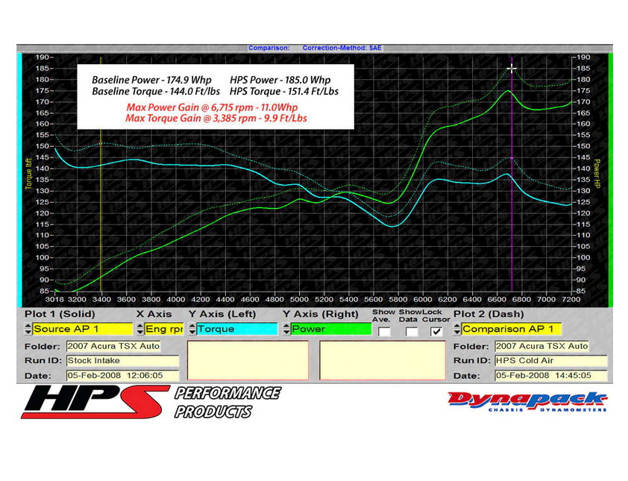Click the cursor crosshair on the dyno graph

pyautogui.click(x=512, y=68)
